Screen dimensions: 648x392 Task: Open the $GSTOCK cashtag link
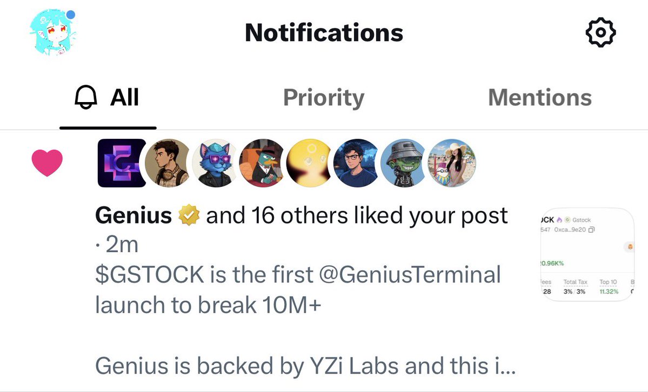coord(150,275)
